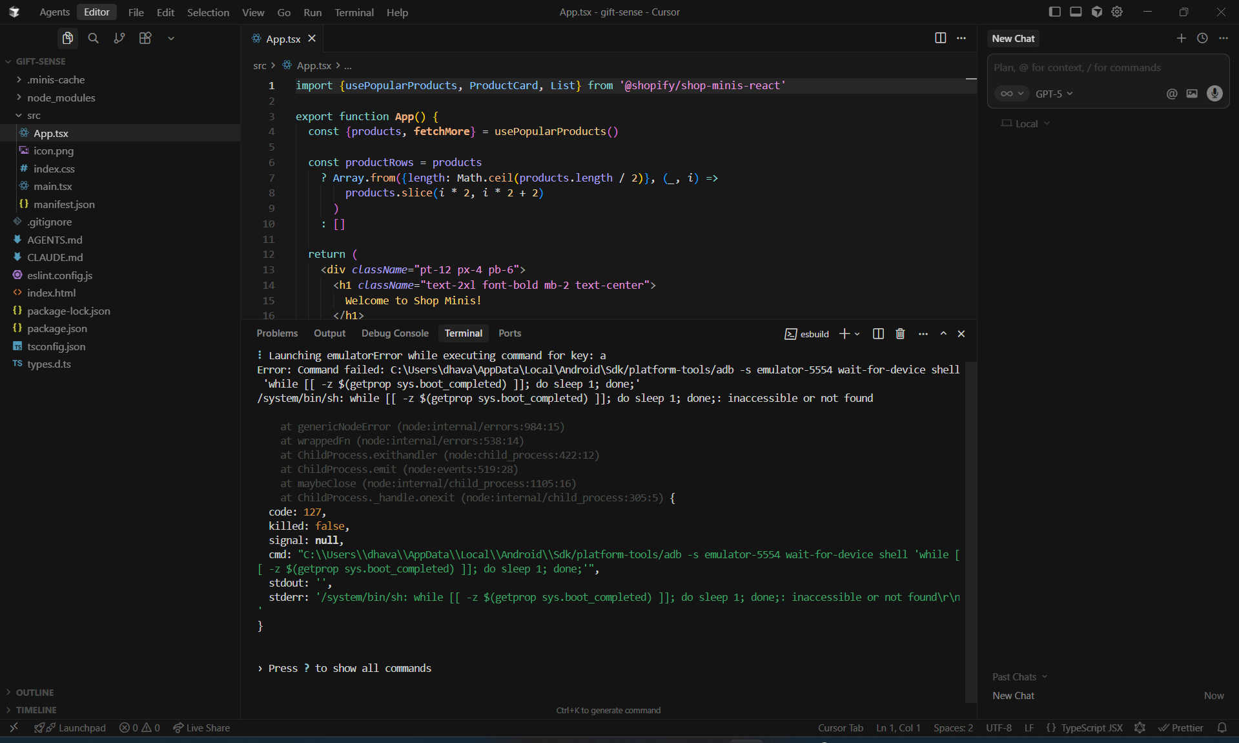Screen dimensions: 1239x743
Task: Add context with the @ icon
Action: [1172, 94]
